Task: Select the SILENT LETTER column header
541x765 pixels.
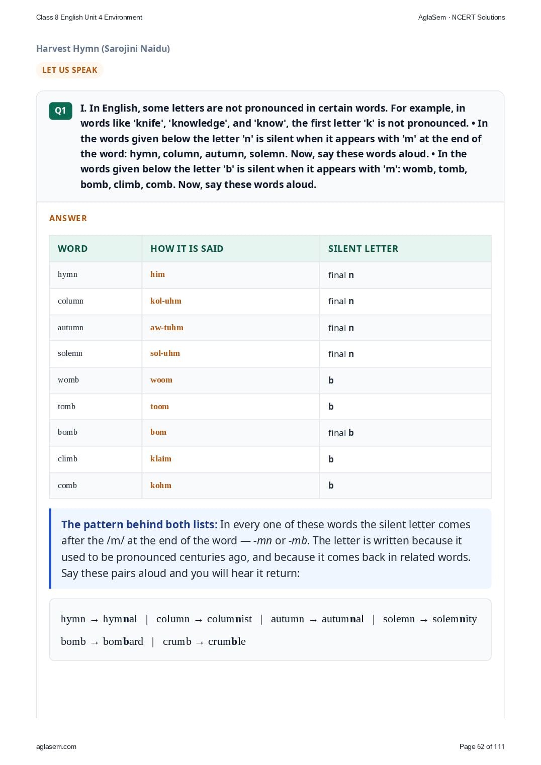Action: click(x=363, y=248)
